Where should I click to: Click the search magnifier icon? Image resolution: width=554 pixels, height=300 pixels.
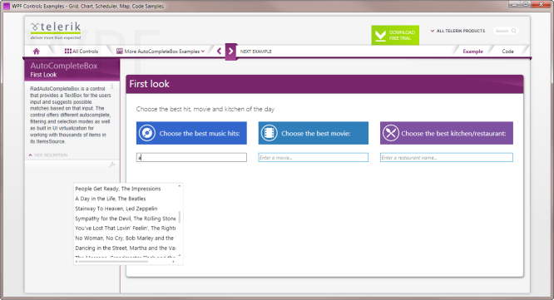point(514,31)
